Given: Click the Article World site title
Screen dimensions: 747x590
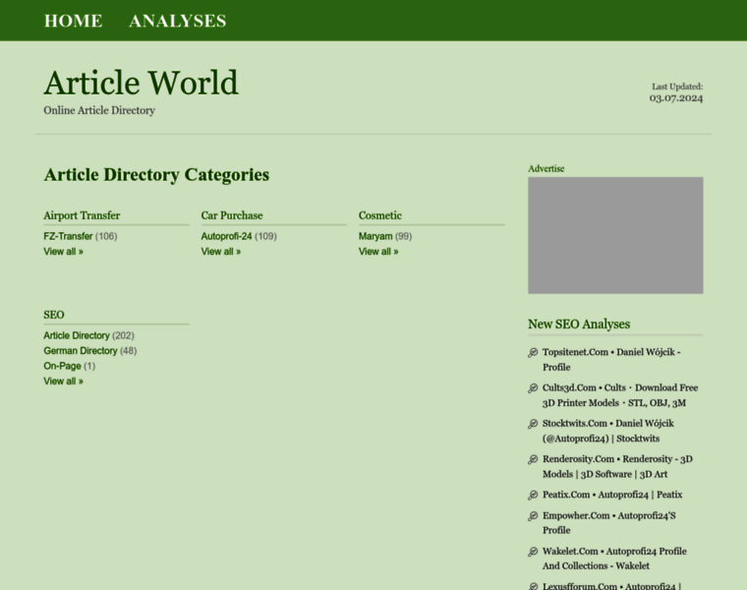Looking at the screenshot, I should coord(141,83).
